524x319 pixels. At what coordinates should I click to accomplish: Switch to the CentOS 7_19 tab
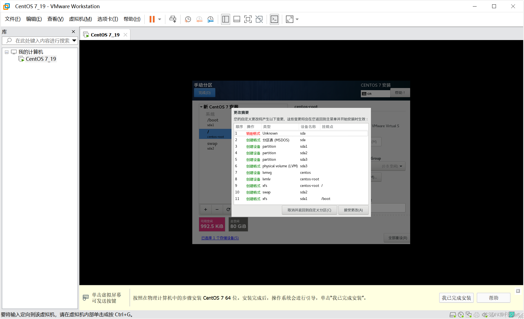(x=105, y=35)
